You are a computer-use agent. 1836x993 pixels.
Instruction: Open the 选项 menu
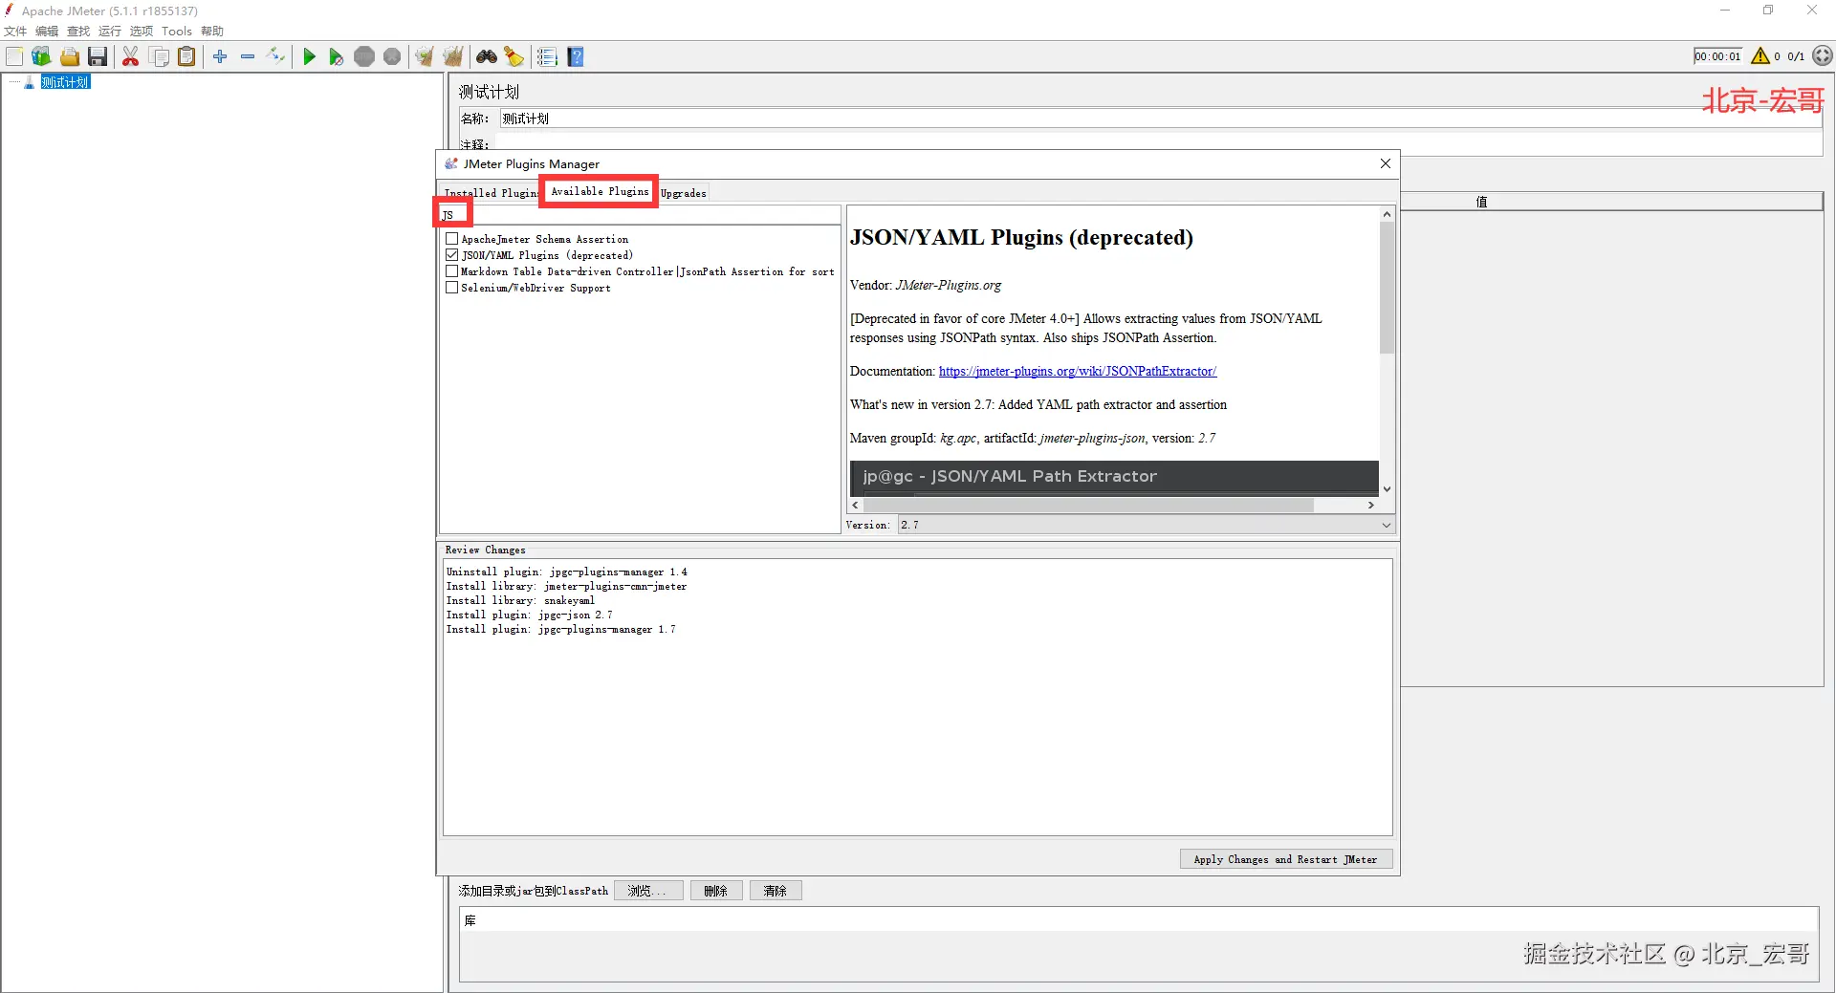[x=142, y=32]
